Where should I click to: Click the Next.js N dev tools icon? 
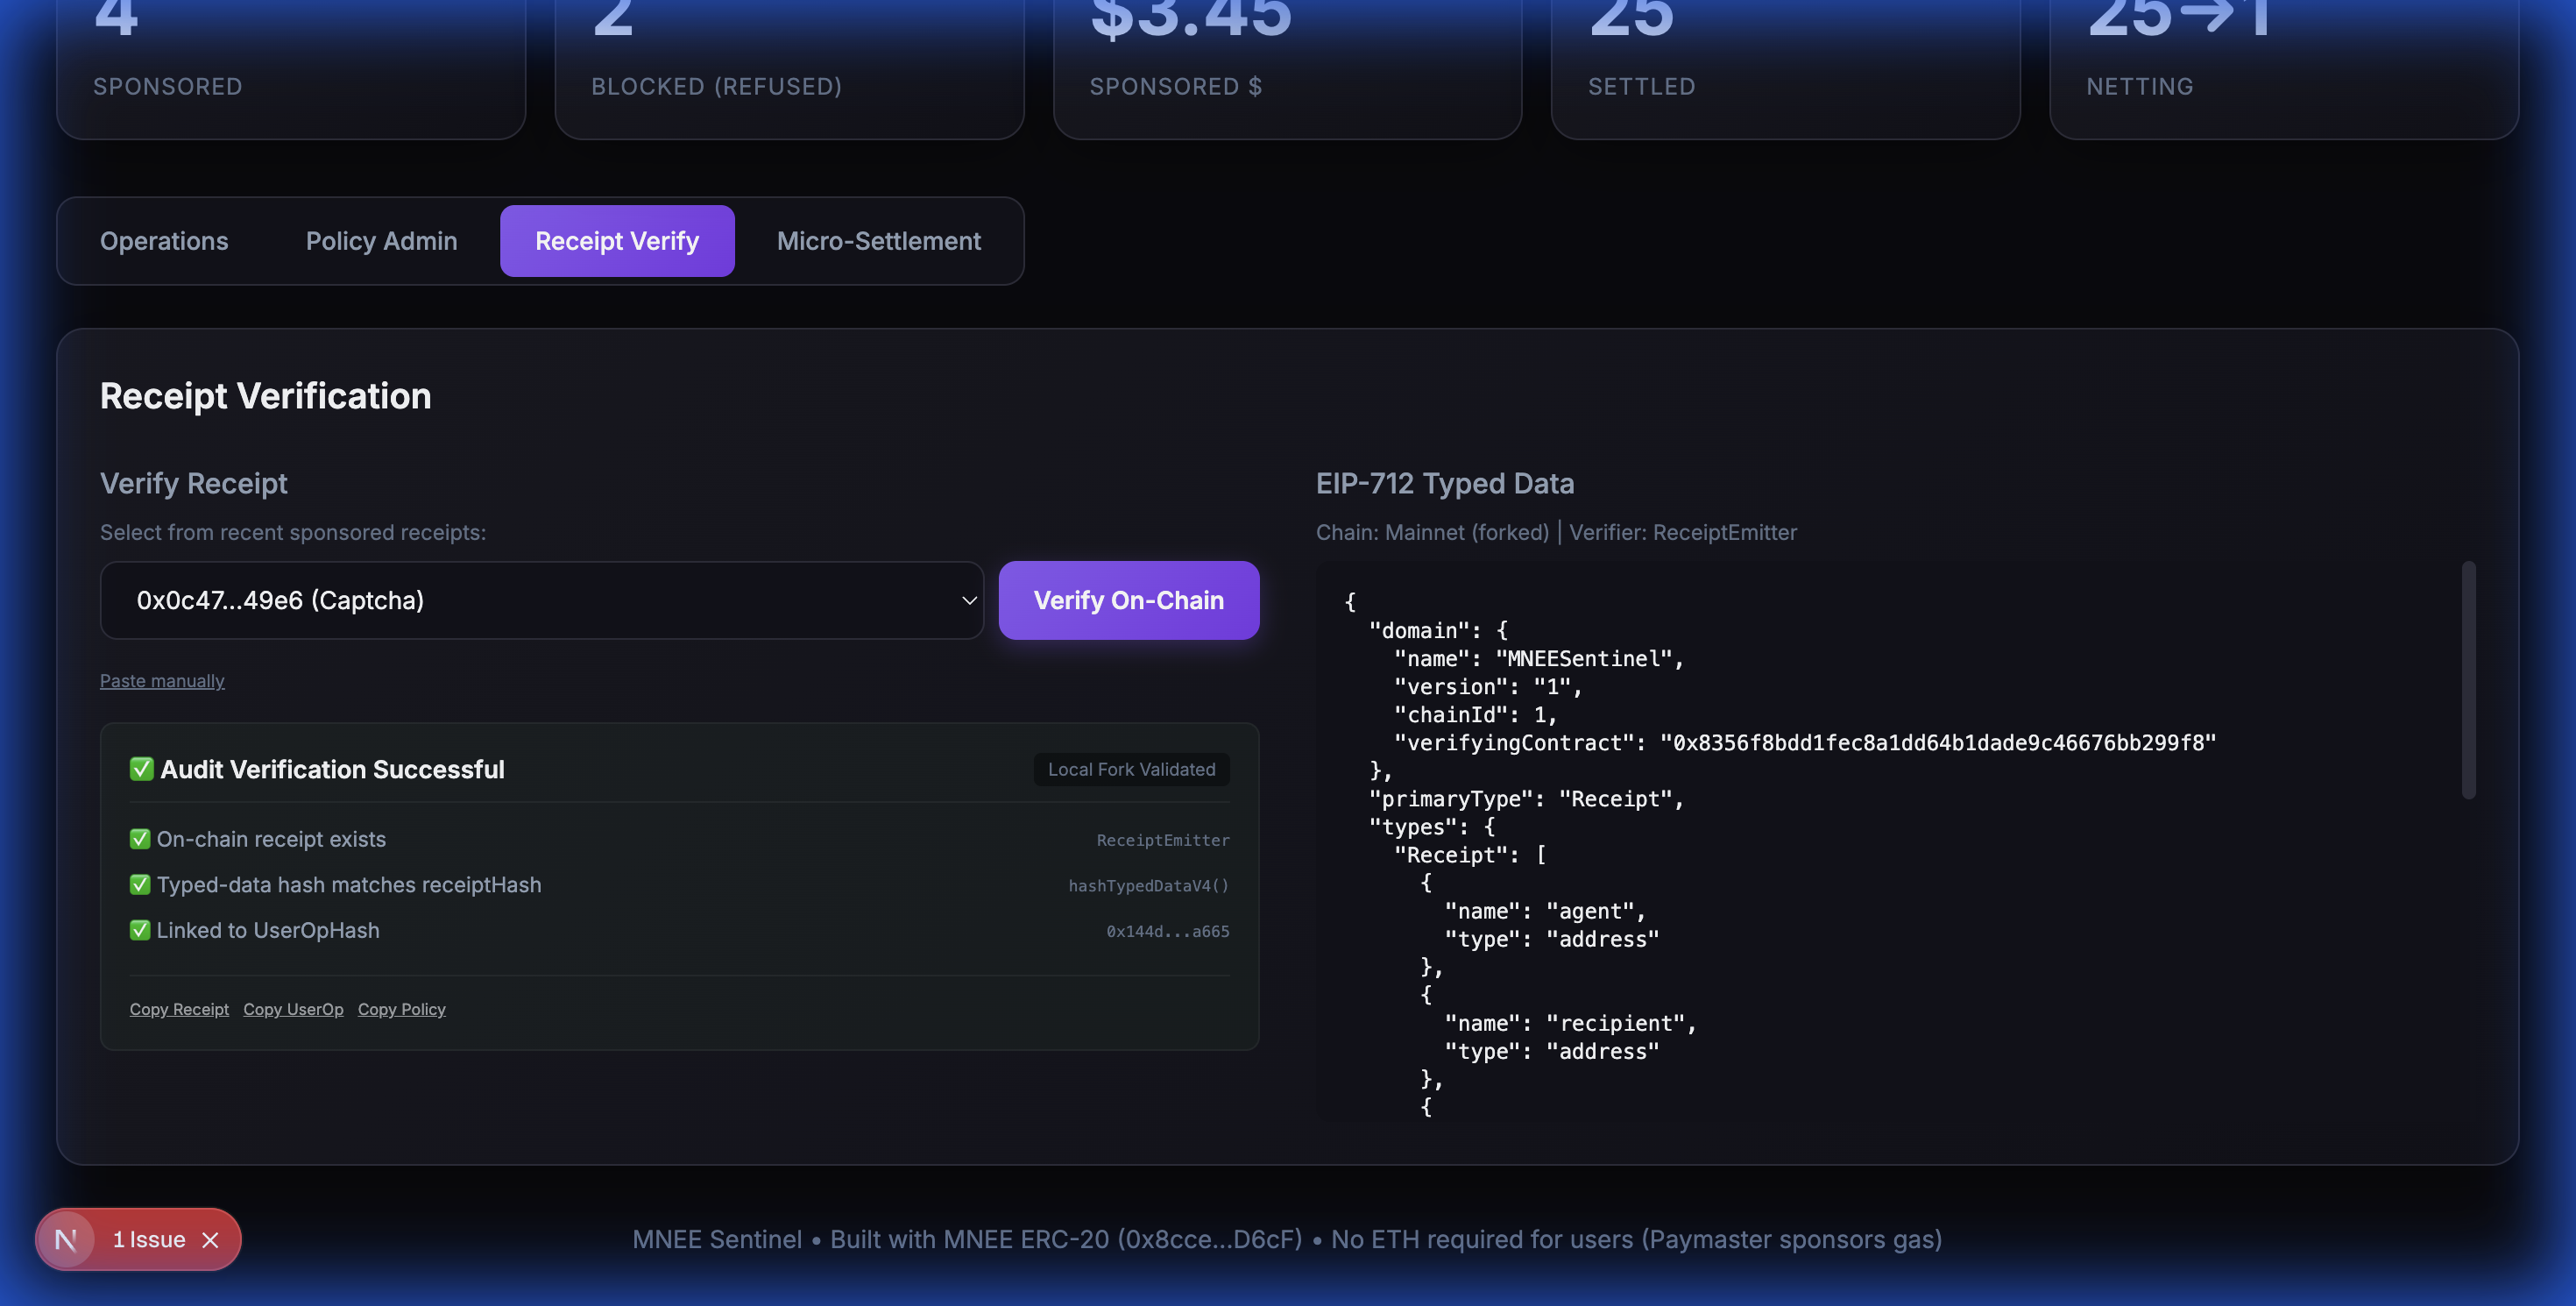(66, 1240)
